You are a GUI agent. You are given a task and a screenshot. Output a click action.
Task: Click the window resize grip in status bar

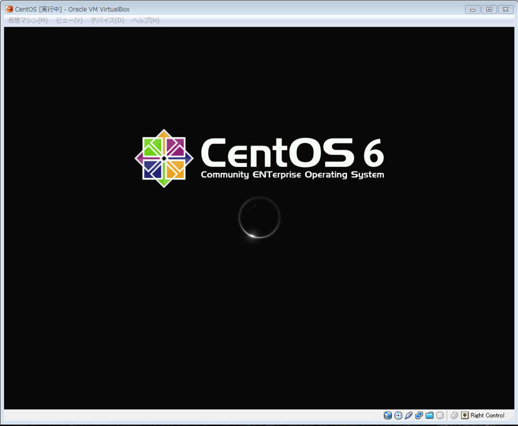(512, 418)
